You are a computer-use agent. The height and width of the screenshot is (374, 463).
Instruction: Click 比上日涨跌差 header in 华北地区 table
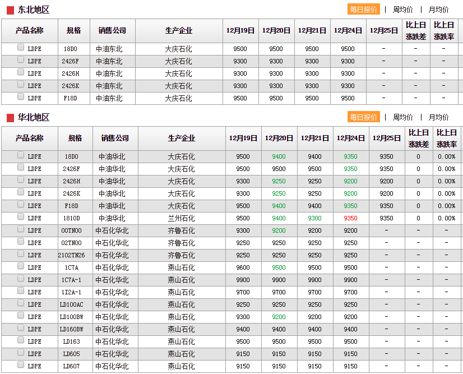tap(418, 138)
